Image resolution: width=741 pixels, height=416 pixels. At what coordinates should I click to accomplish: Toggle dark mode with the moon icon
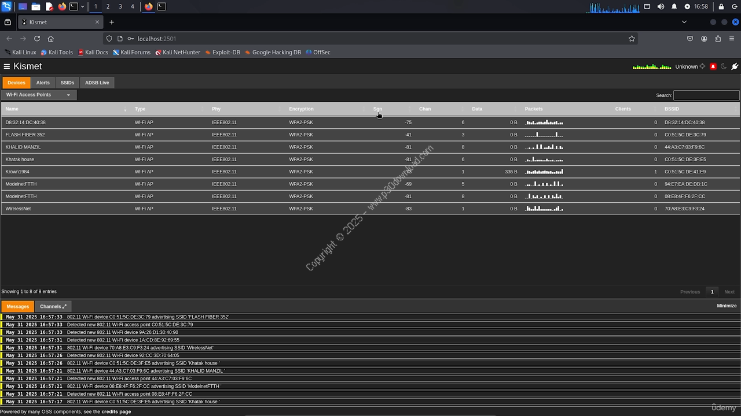coord(724,66)
